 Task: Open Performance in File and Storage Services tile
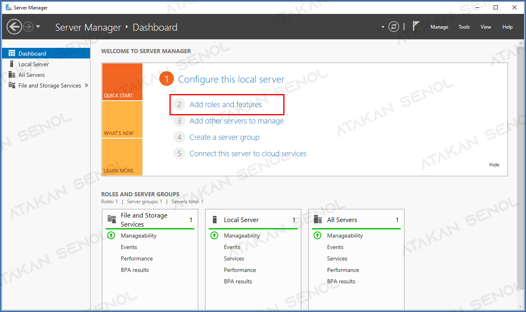tap(137, 258)
